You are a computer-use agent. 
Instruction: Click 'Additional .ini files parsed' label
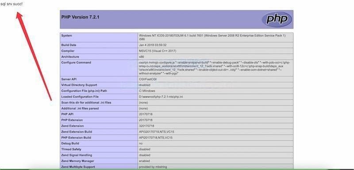click(x=80, y=108)
